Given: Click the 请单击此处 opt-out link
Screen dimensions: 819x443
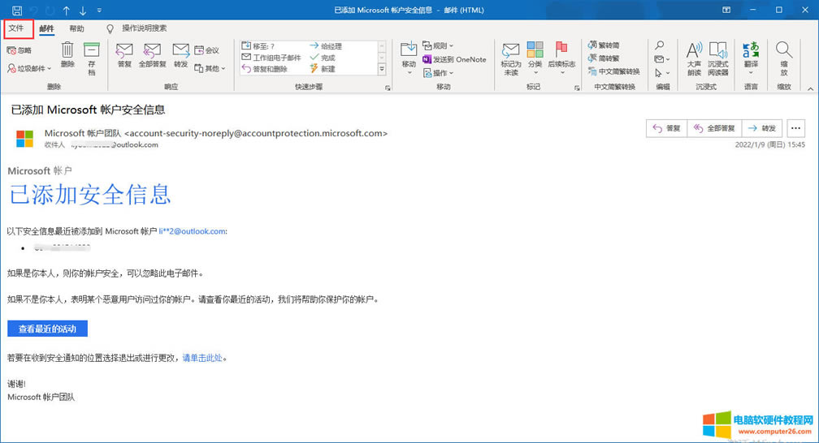Looking at the screenshot, I should point(201,358).
